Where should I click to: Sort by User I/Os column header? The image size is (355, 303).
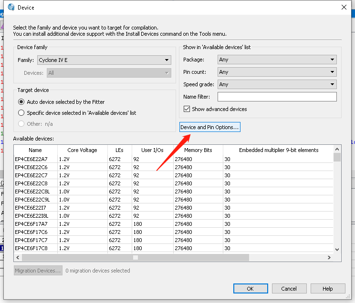click(152, 150)
